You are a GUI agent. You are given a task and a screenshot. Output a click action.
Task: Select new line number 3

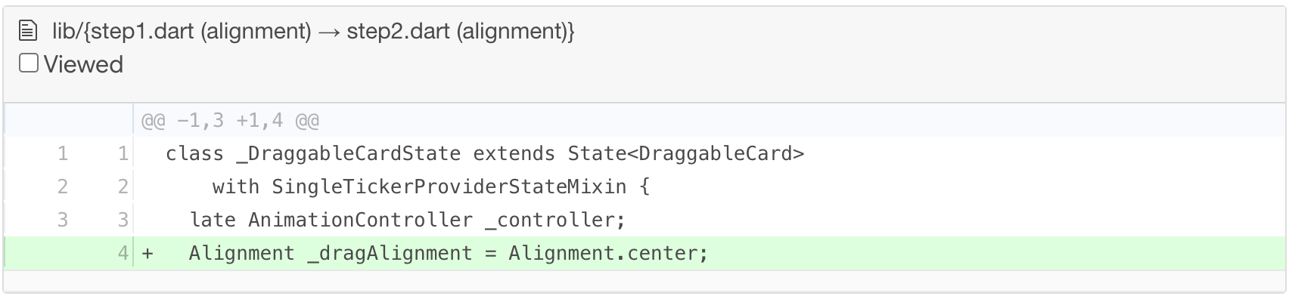pos(123,220)
